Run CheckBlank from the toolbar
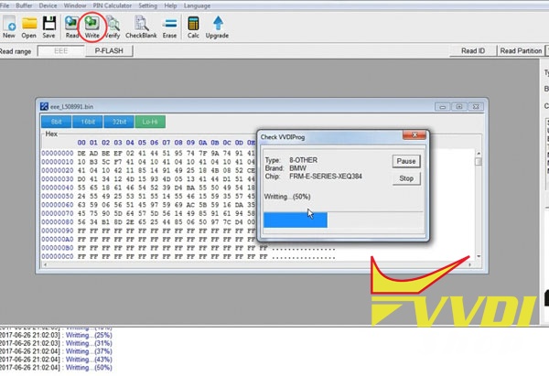 coord(141,27)
